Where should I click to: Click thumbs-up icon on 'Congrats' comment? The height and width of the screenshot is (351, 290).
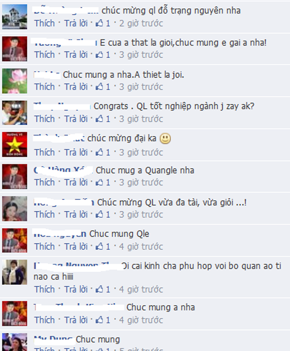99,119
